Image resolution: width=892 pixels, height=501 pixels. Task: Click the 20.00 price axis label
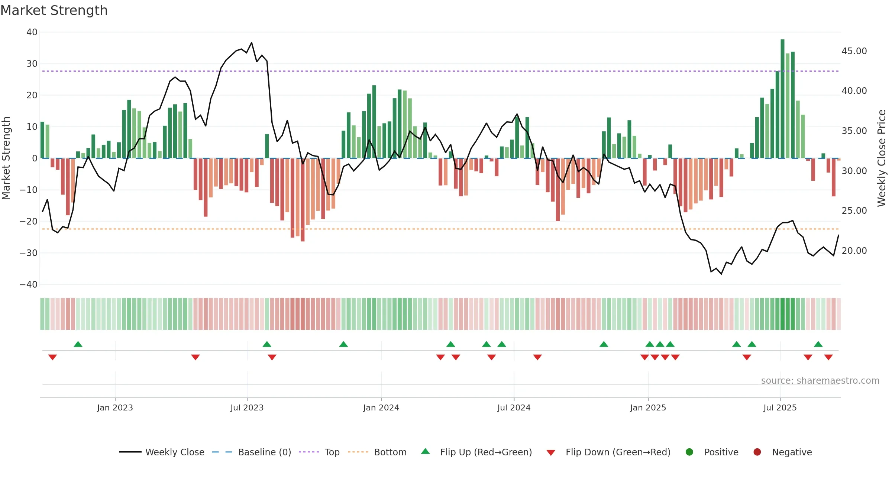tap(854, 250)
